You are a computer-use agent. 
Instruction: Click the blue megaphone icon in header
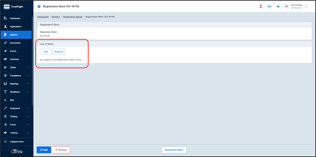point(278,6)
